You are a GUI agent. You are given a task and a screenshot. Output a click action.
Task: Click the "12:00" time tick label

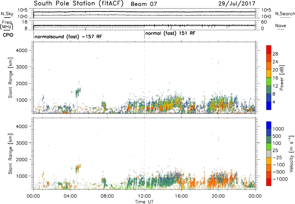144,196
